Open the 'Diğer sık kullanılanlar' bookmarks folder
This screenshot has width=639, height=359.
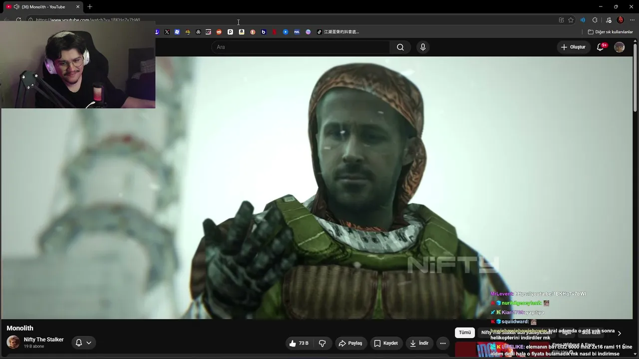click(610, 32)
